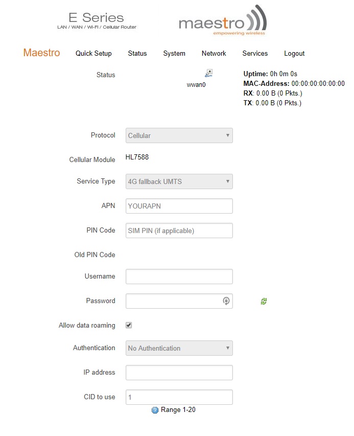Click the Uptime 0h 0m 0s text

pyautogui.click(x=270, y=74)
